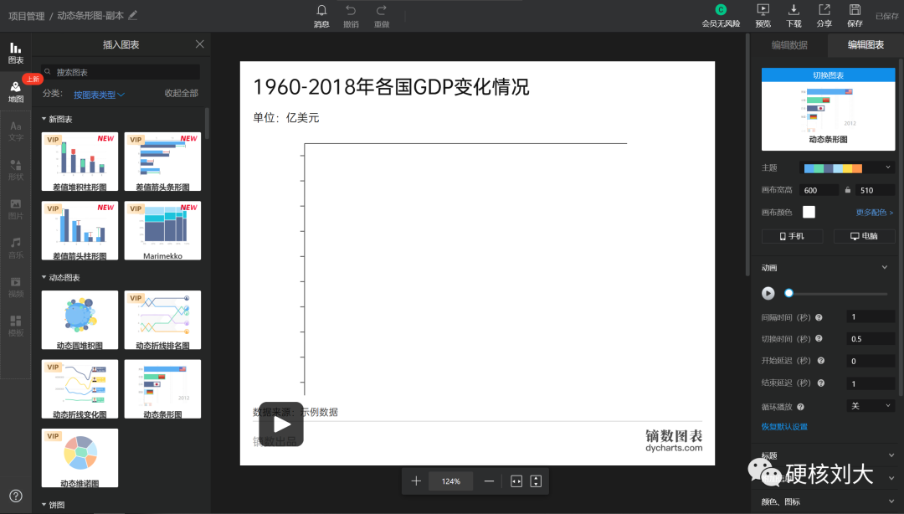Insert the 动态维诺图 chart
This screenshot has width=904, height=514.
point(80,458)
